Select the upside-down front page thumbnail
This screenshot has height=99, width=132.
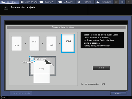[34, 43]
